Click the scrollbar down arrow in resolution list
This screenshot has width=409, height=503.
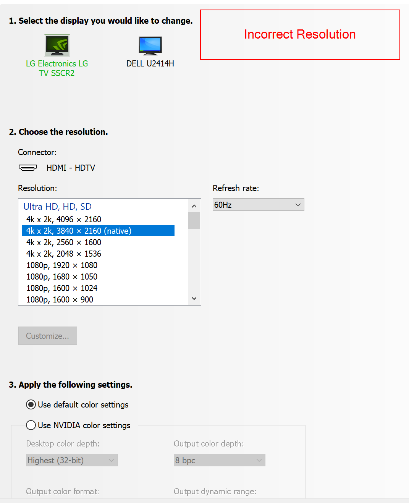(x=194, y=298)
